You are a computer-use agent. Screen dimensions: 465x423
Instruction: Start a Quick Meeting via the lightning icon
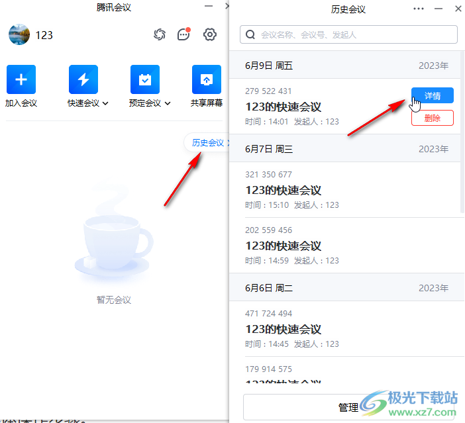click(83, 79)
